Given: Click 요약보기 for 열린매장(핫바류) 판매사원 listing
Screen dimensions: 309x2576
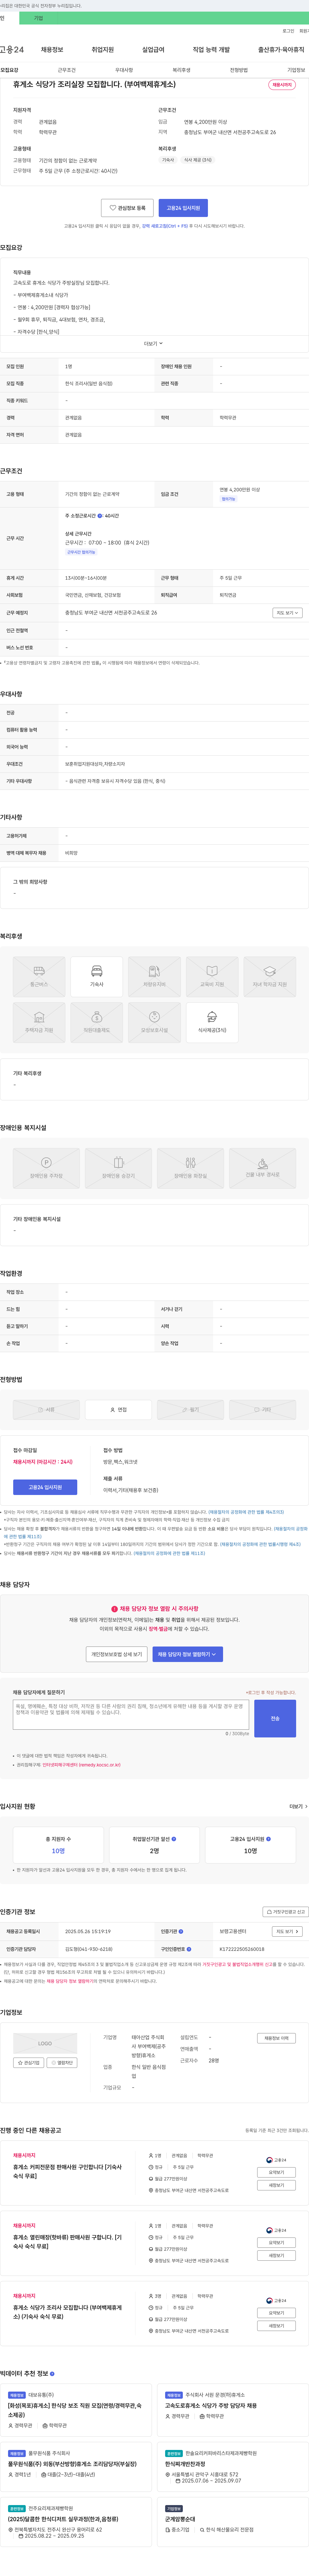Looking at the screenshot, I should tap(276, 2242).
